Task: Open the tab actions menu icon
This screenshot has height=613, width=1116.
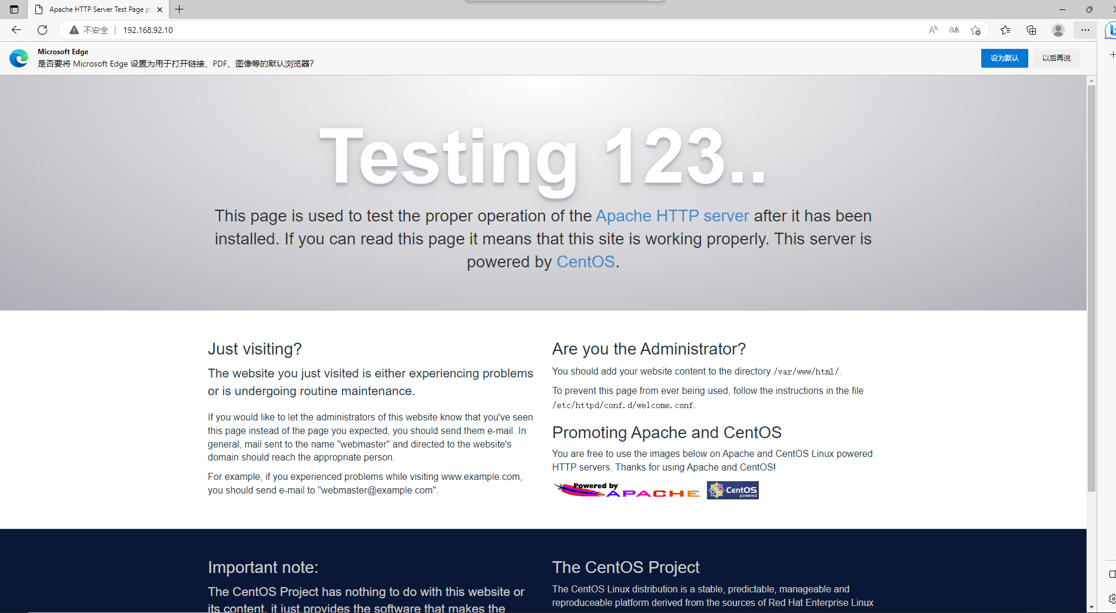Action: pyautogui.click(x=14, y=9)
